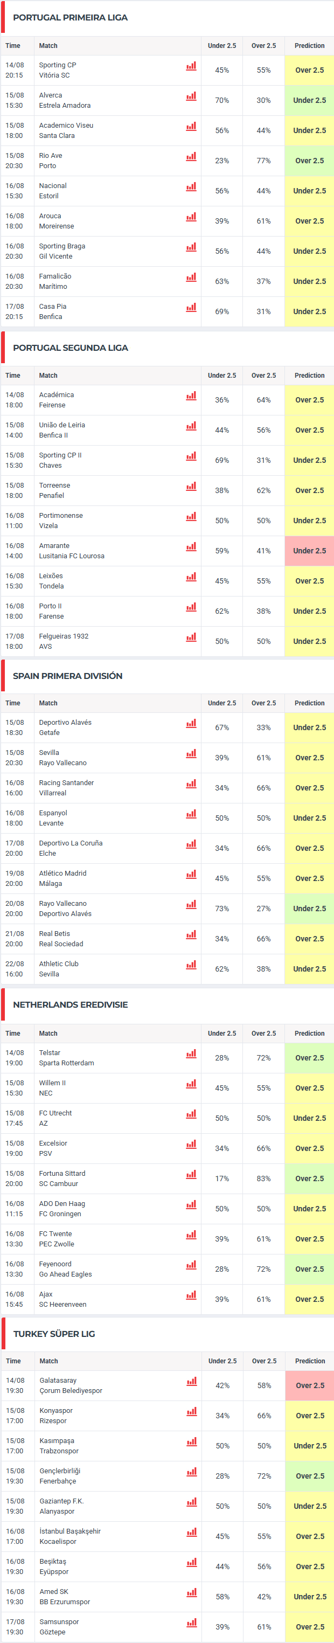Click red Under 2.5 prediction for Amarante match

coord(309,551)
